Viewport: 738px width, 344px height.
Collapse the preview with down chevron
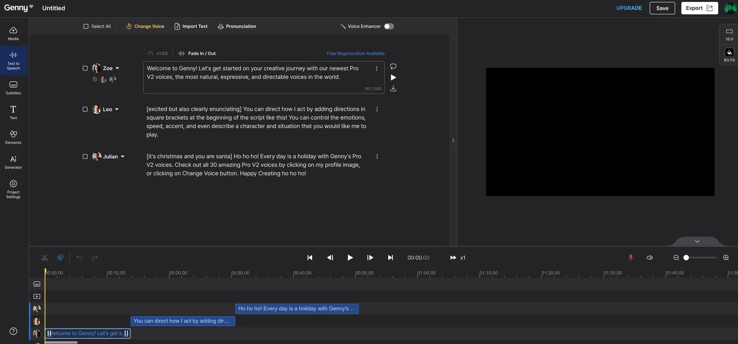pos(697,241)
